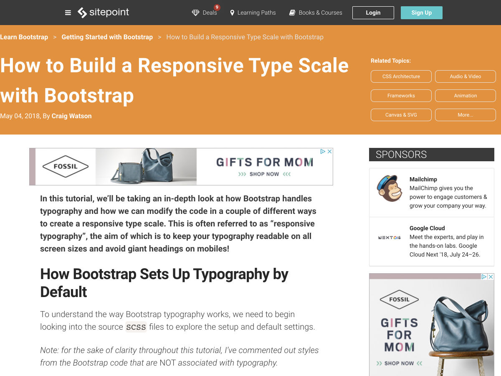This screenshot has width=501, height=376.
Task: Close the top Fossil banner ad
Action: (x=329, y=152)
